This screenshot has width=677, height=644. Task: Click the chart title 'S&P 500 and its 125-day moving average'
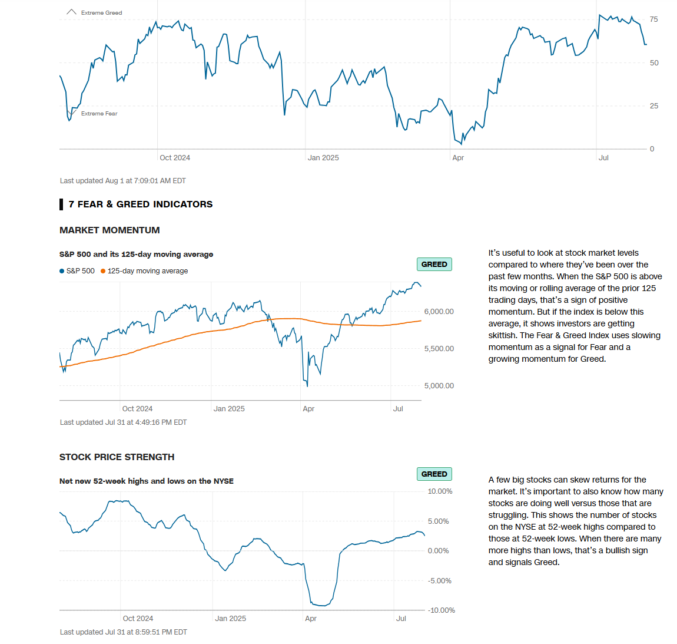point(136,255)
